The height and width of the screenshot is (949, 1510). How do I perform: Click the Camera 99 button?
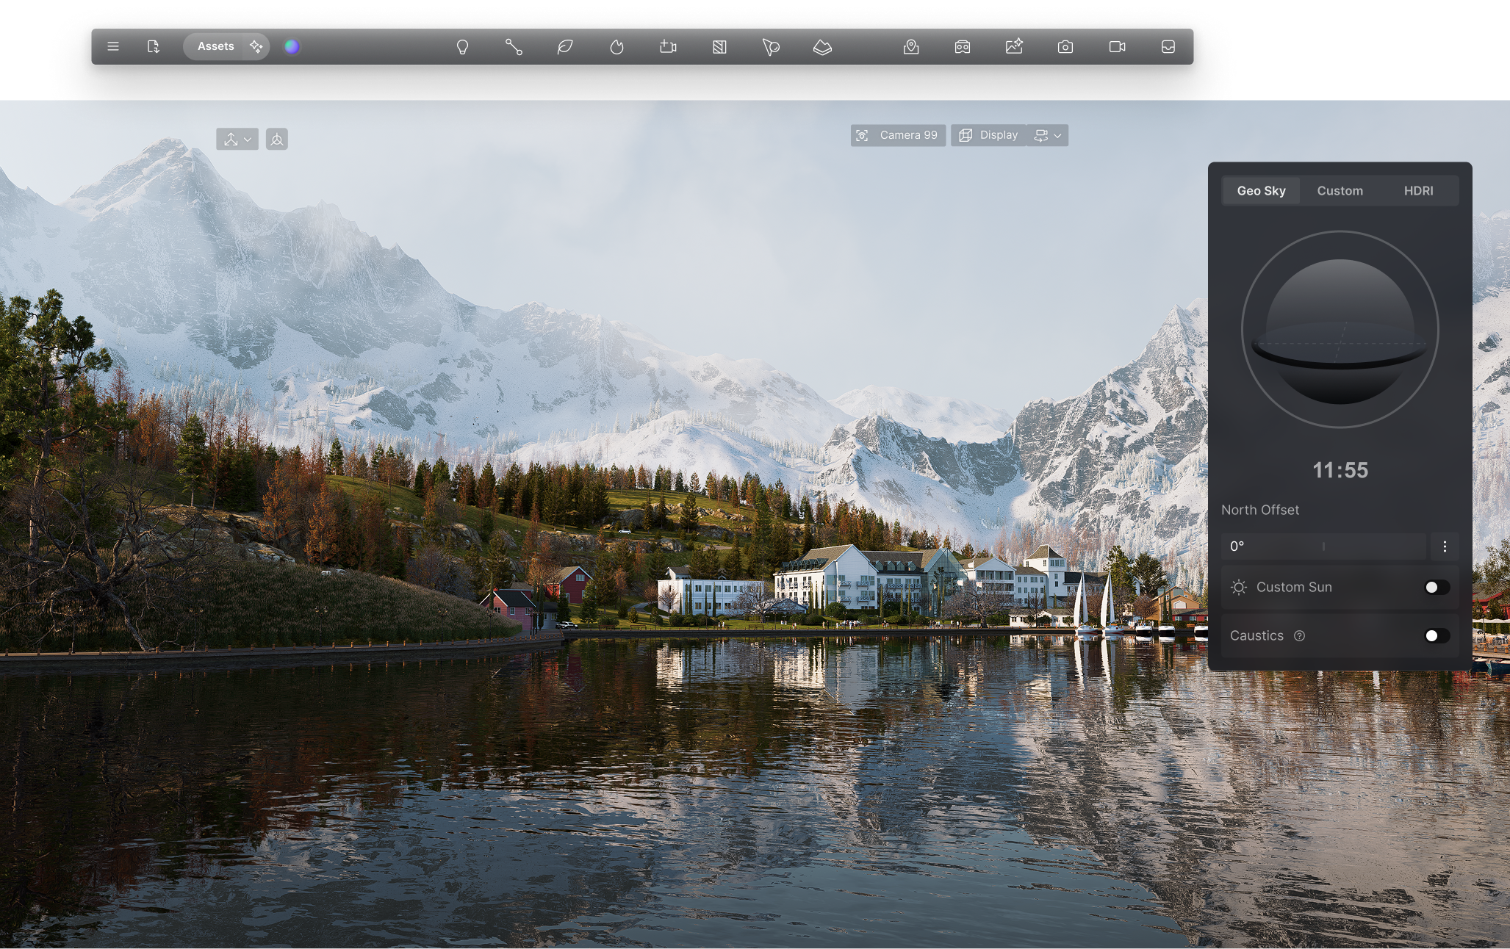[898, 136]
